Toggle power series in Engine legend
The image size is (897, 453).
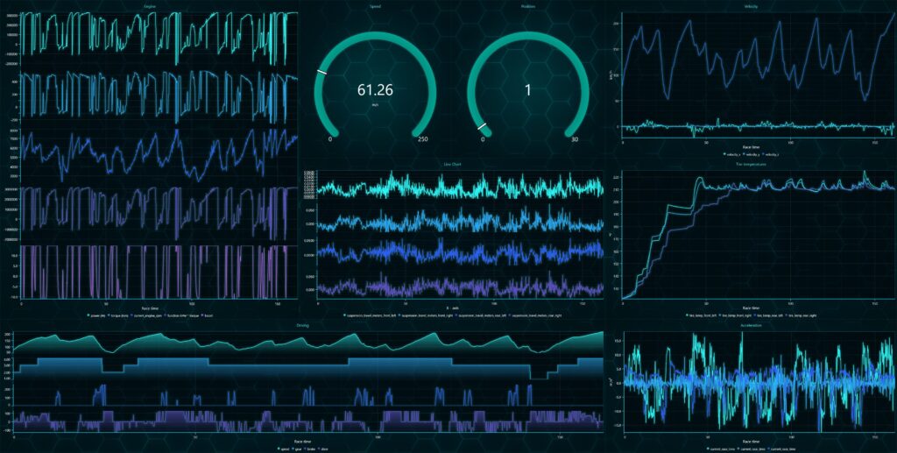(96, 315)
